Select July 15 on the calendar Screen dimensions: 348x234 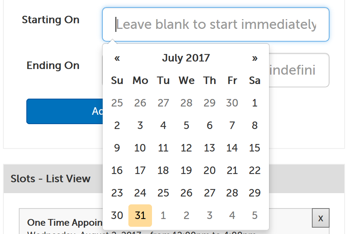point(255,148)
